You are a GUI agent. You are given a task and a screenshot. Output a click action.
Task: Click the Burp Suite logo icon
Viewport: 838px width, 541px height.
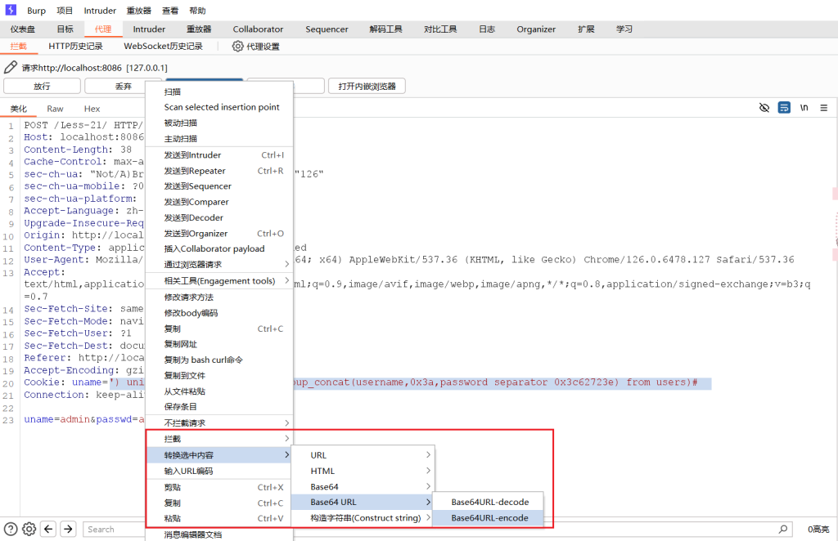(x=11, y=11)
